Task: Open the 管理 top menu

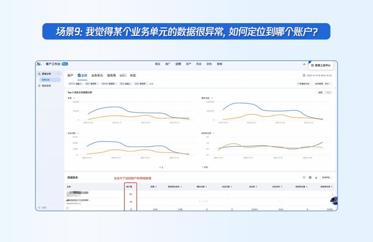Action: point(220,64)
